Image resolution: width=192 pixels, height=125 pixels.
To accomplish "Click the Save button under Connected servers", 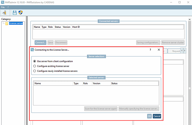I will pos(50,43).
